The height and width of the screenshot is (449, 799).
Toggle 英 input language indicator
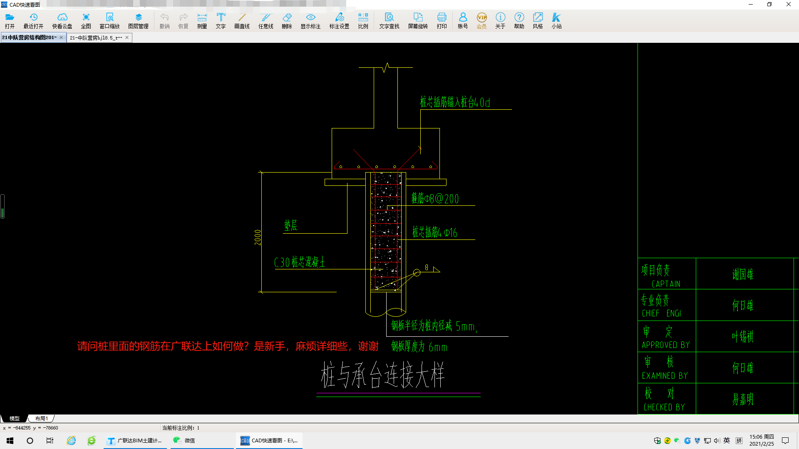click(727, 441)
